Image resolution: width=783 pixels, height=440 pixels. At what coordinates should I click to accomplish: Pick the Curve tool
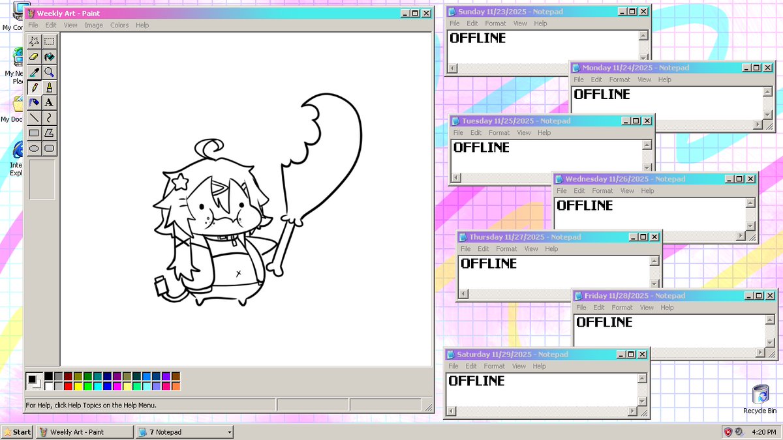pos(50,117)
